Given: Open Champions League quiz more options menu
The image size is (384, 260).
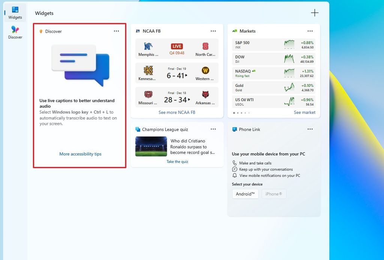Looking at the screenshot, I should pyautogui.click(x=213, y=129).
